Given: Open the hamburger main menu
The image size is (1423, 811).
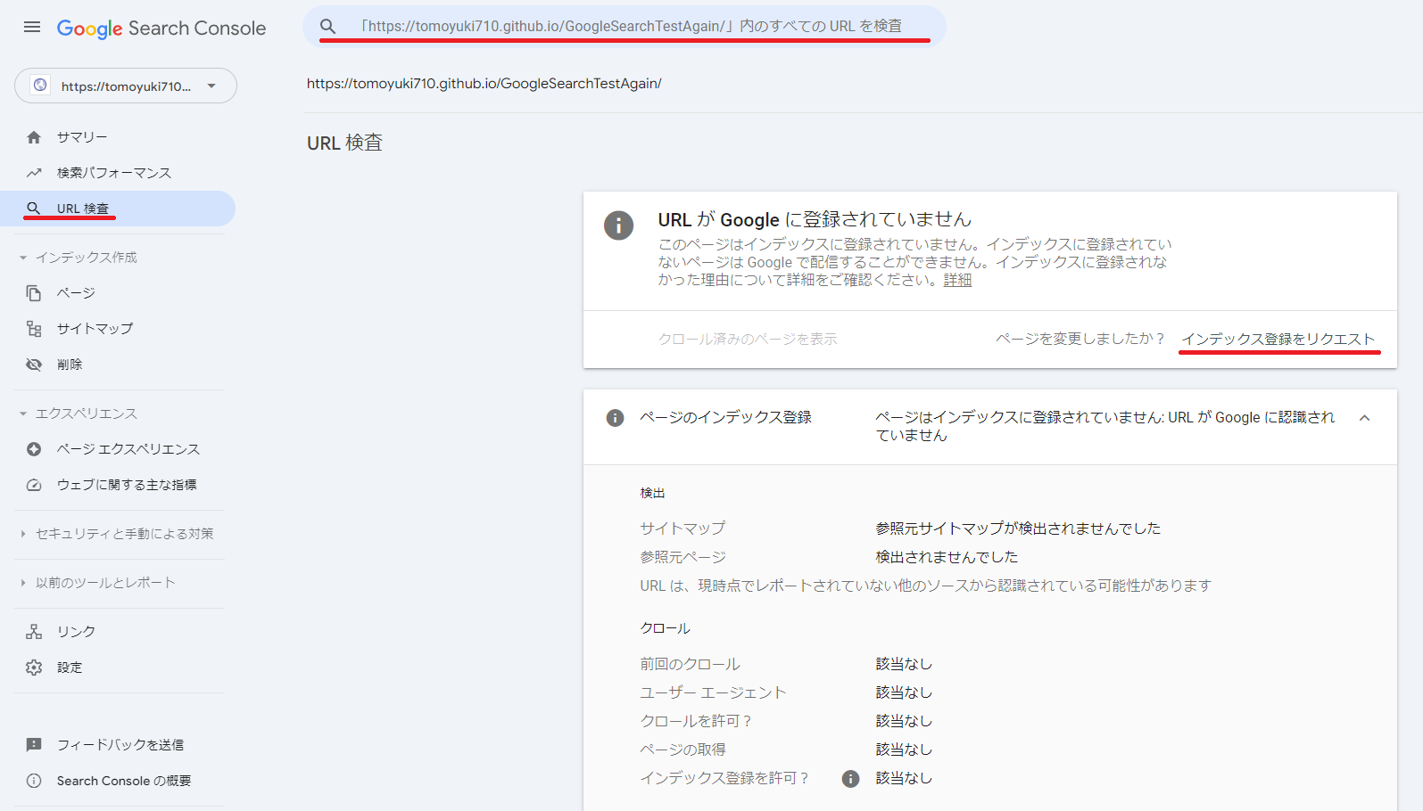Looking at the screenshot, I should pyautogui.click(x=32, y=27).
